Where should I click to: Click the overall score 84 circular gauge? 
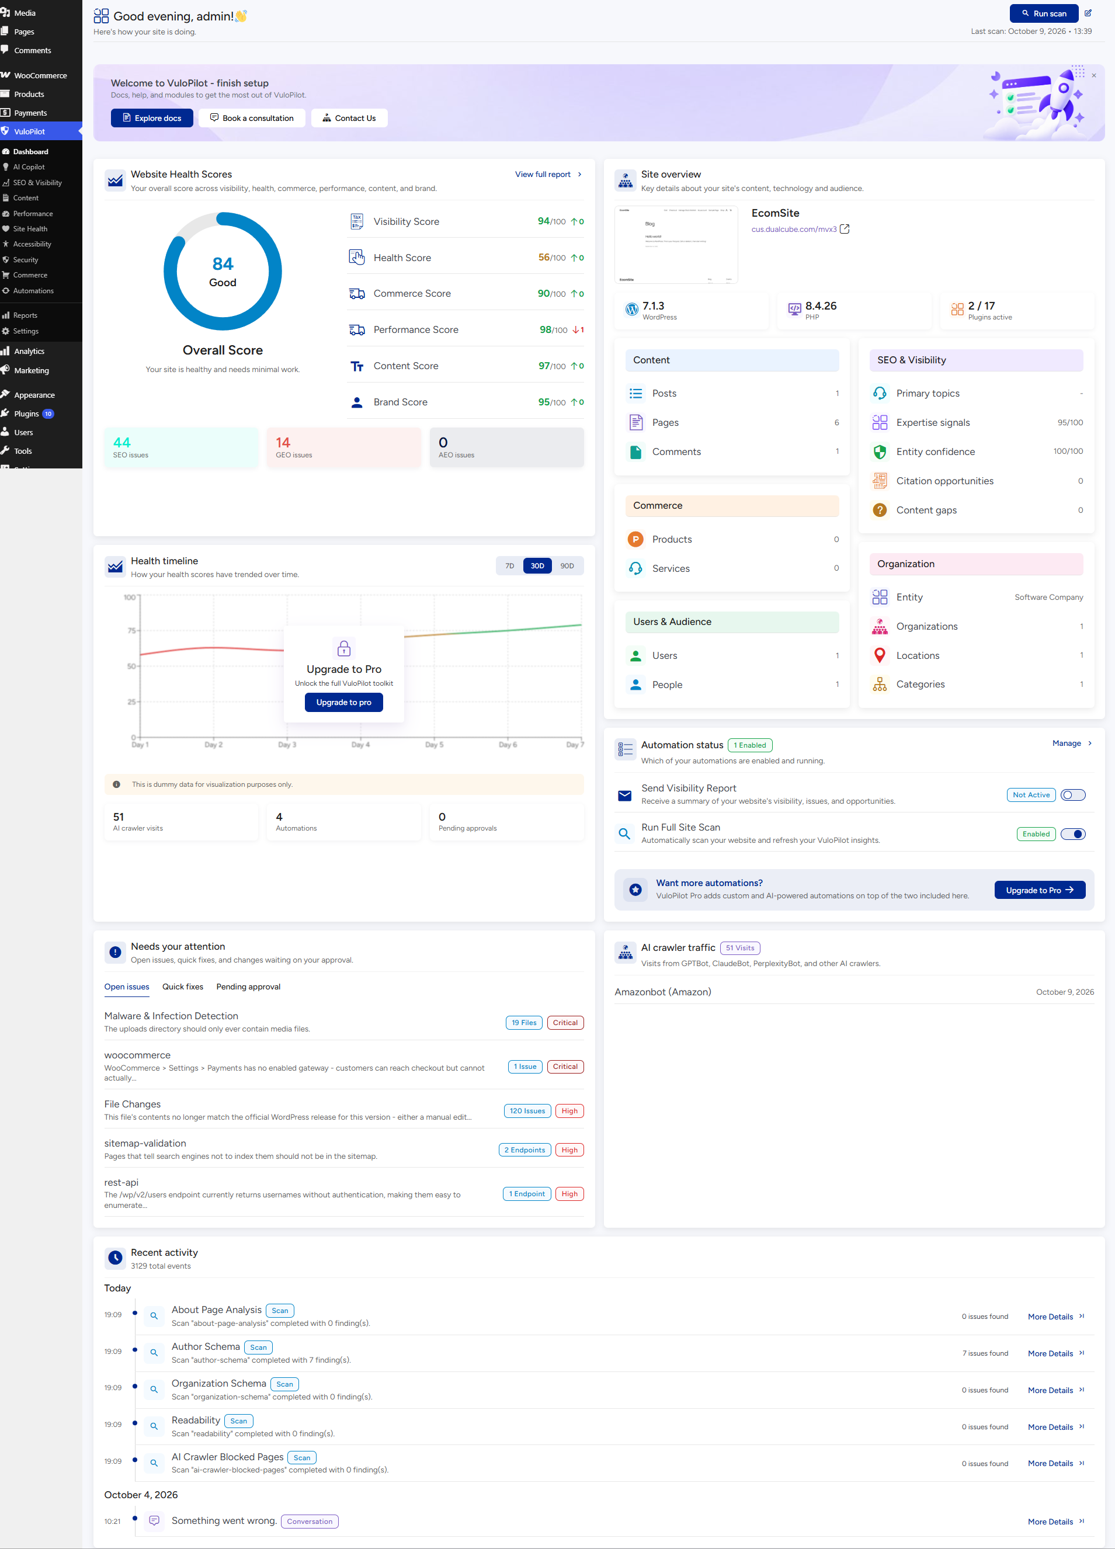[223, 271]
